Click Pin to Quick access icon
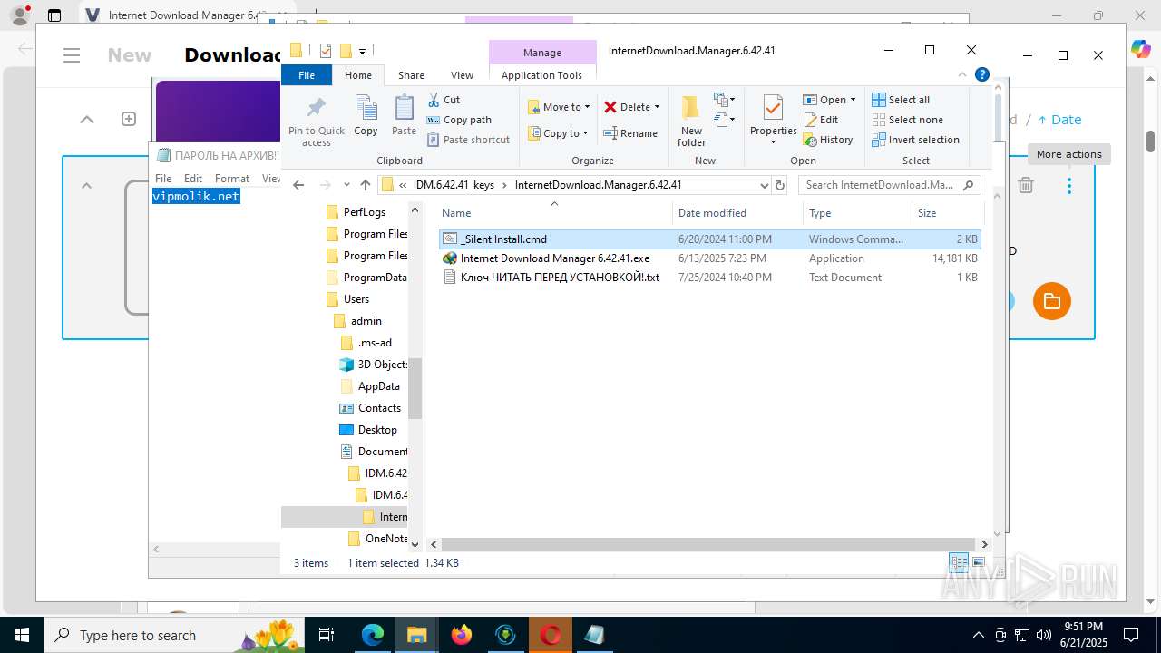The image size is (1161, 653). pyautogui.click(x=316, y=121)
